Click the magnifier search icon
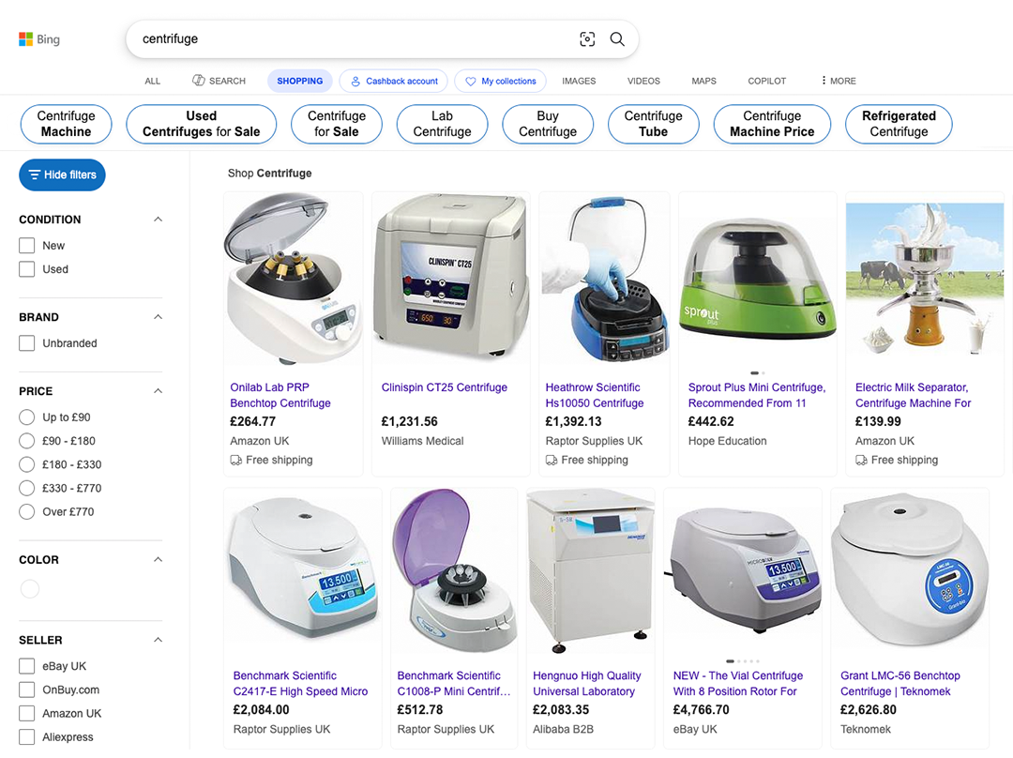The width and height of the screenshot is (1013, 758). (x=617, y=39)
